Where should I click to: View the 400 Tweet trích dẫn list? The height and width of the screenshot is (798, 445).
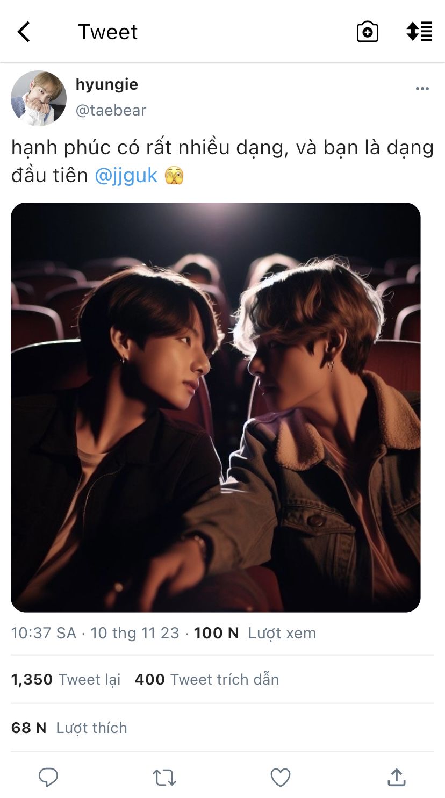207,679
